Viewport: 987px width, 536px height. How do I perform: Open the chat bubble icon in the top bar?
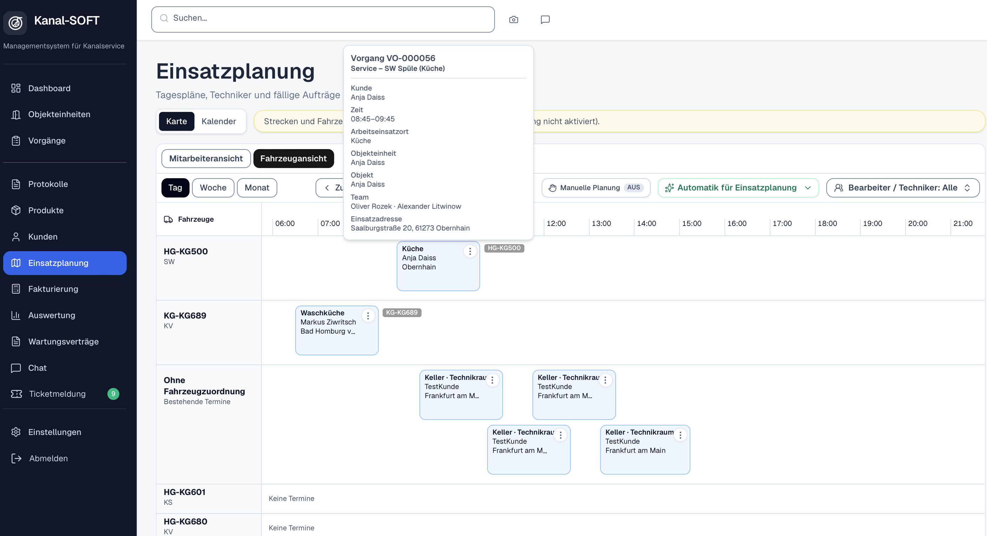545,20
